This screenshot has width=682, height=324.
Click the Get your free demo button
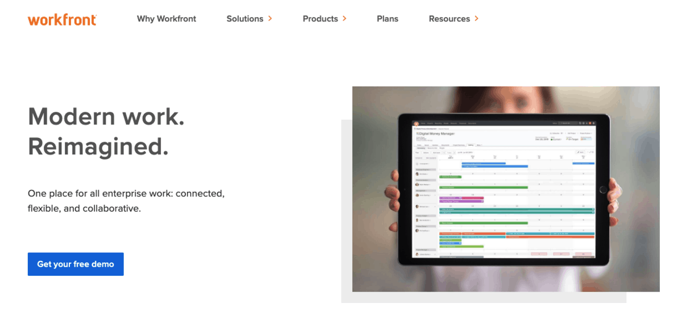[x=76, y=264]
